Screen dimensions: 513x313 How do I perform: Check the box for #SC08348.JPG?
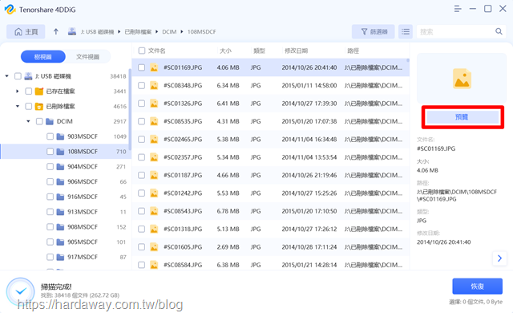[x=141, y=85]
